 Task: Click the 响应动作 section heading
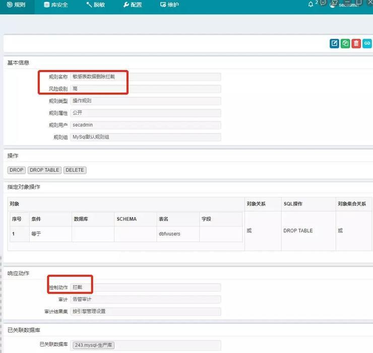(x=18, y=273)
